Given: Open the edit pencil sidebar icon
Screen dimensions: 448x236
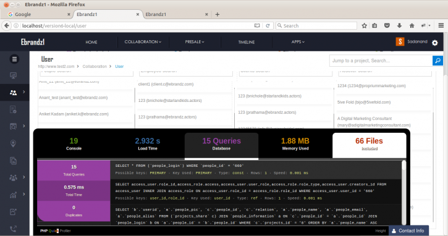Looking at the screenshot, I should [x=13, y=212].
